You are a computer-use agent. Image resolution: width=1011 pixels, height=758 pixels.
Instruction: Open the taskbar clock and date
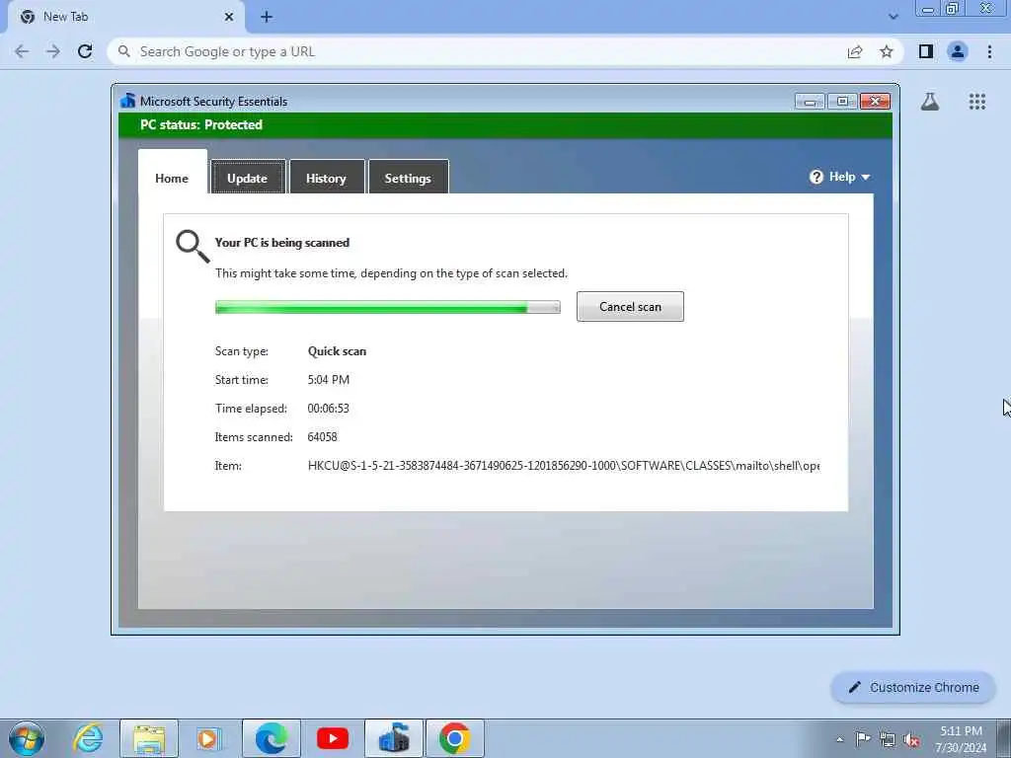point(961,739)
